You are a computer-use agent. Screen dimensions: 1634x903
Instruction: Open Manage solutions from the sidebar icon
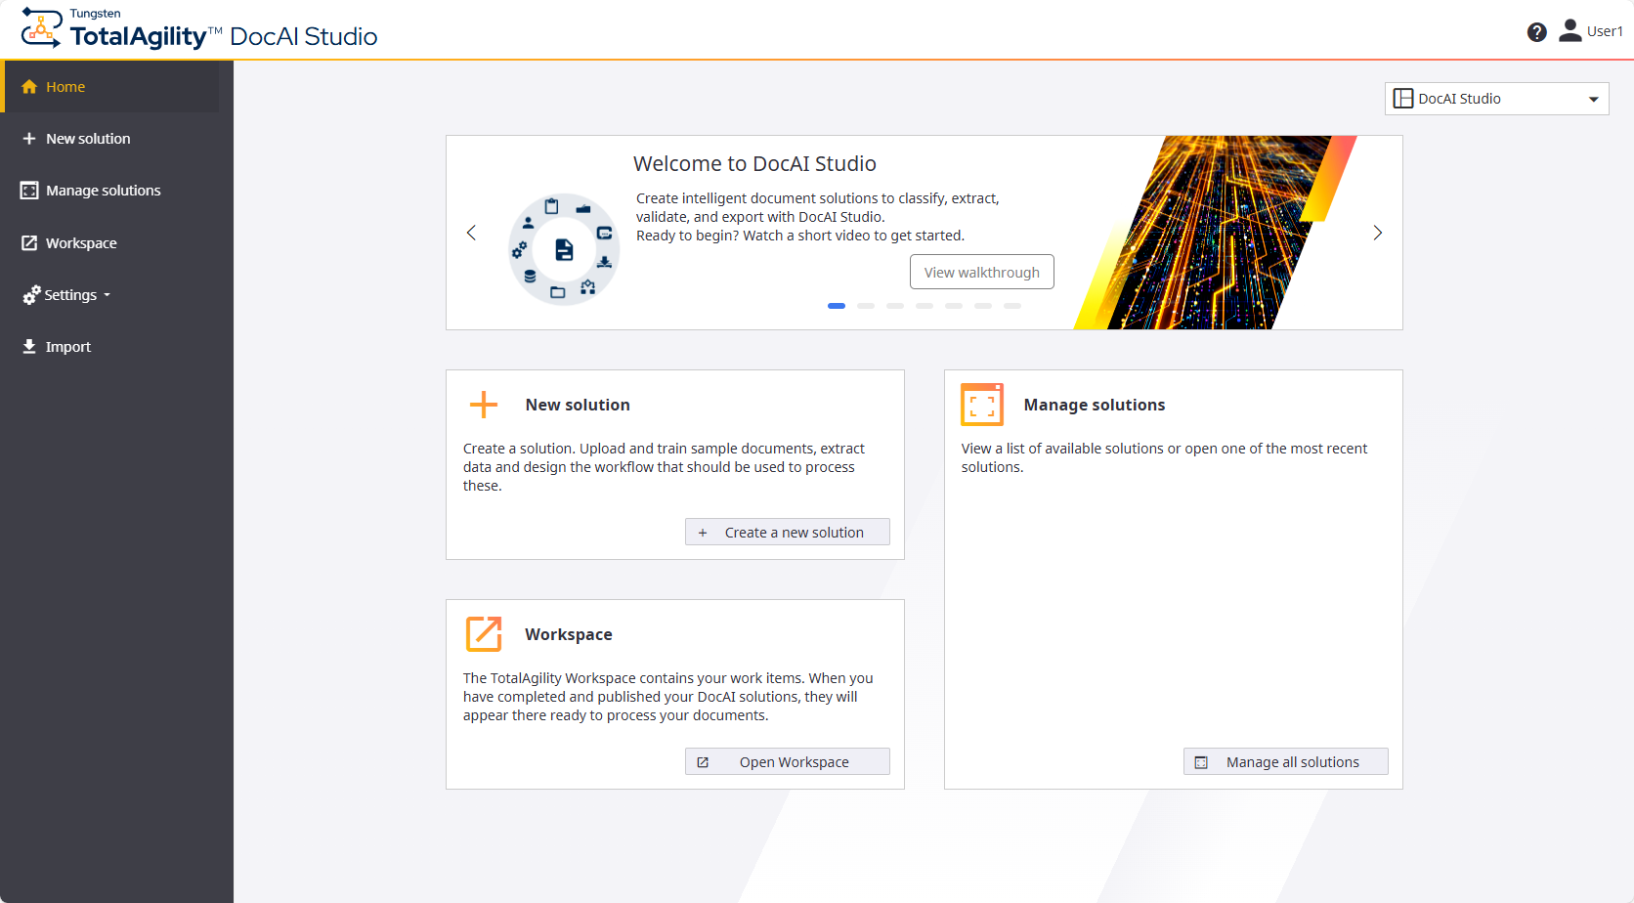(29, 190)
